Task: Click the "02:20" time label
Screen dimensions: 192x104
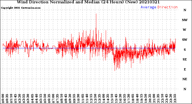Action: coord(20,98)
